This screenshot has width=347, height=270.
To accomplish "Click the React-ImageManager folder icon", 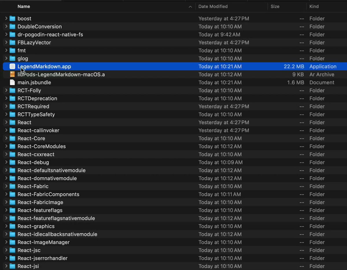I will [12, 242].
